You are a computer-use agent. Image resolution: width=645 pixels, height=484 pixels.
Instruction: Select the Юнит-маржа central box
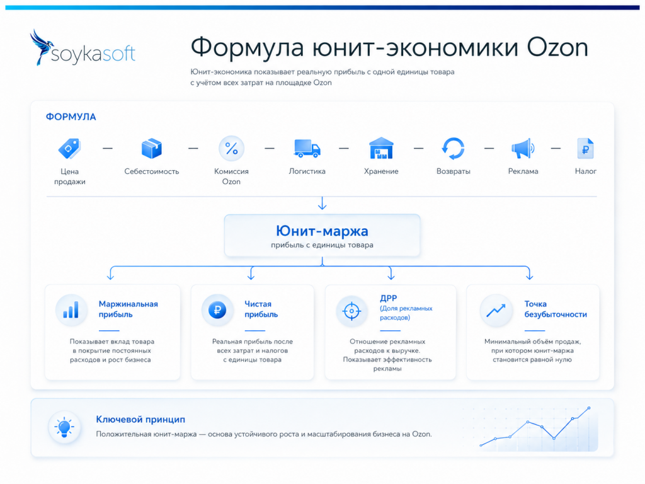(322, 236)
